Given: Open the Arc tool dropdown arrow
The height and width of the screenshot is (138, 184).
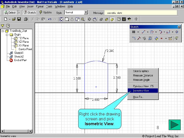Looking at the screenshot, I should tap(164, 32).
